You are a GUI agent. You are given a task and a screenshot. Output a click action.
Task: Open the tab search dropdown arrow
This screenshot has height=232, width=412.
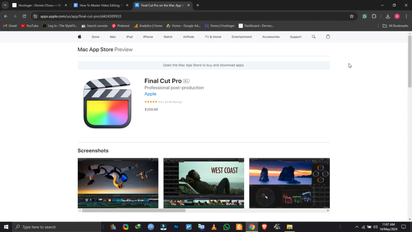point(5,5)
